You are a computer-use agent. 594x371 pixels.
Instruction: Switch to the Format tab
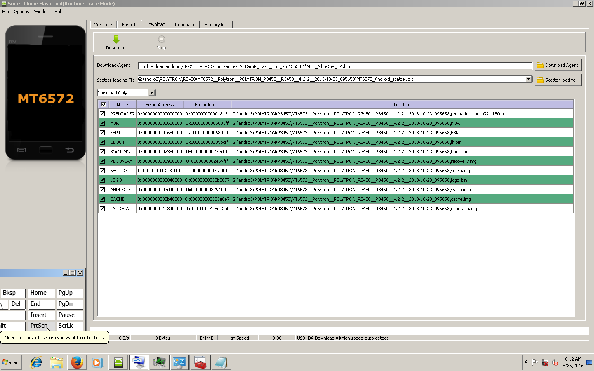[x=129, y=25]
